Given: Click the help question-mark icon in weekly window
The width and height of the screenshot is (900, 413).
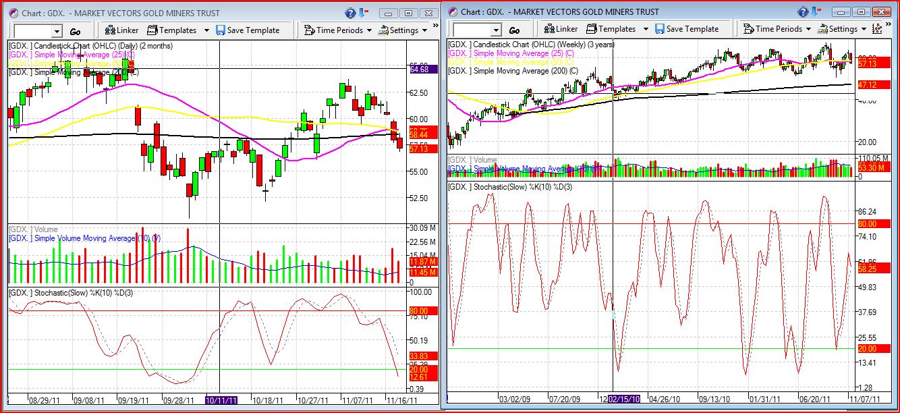Looking at the screenshot, I should [x=803, y=11].
